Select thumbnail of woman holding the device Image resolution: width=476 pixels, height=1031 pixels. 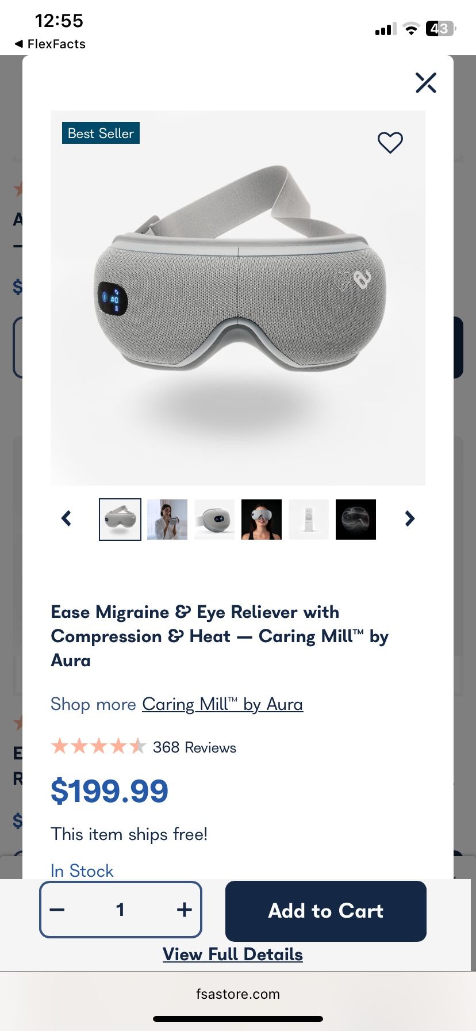tap(167, 520)
